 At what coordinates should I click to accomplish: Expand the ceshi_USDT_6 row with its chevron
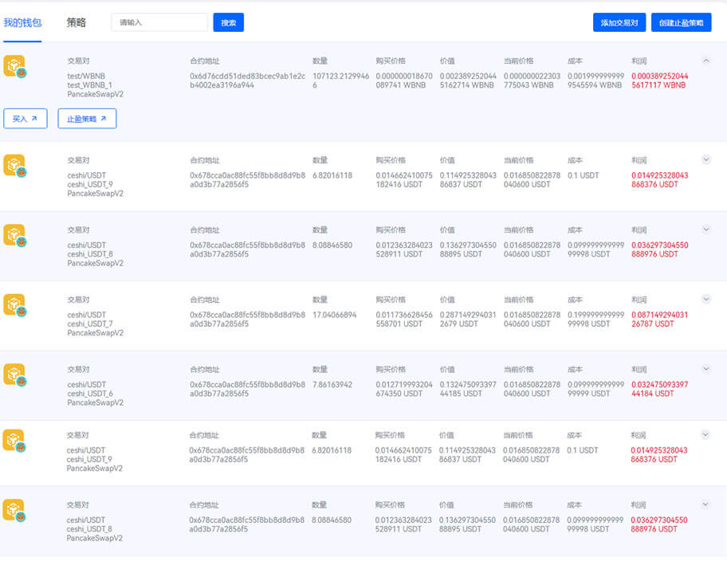click(x=705, y=369)
